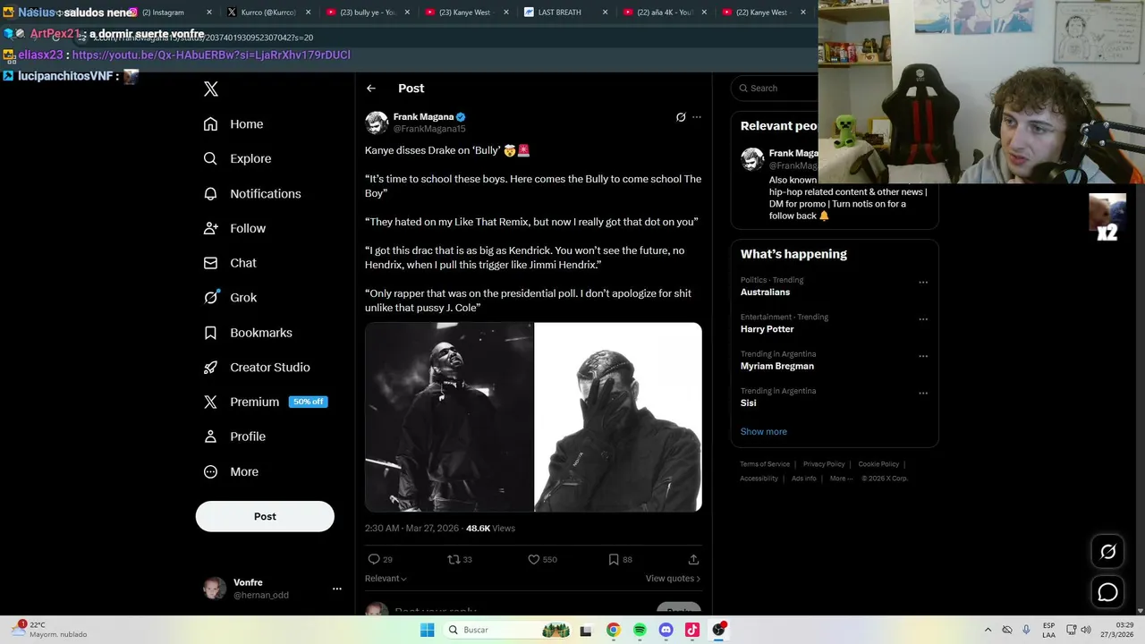The width and height of the screenshot is (1145, 644).
Task: Open Frank Magana's avatar in the post
Action: click(377, 123)
